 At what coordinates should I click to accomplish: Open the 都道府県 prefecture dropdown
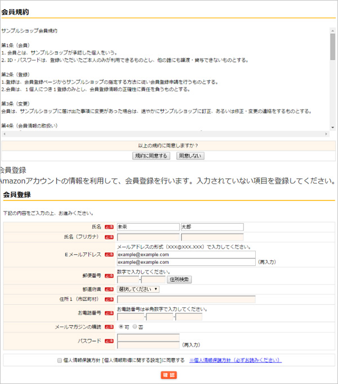[x=138, y=289]
